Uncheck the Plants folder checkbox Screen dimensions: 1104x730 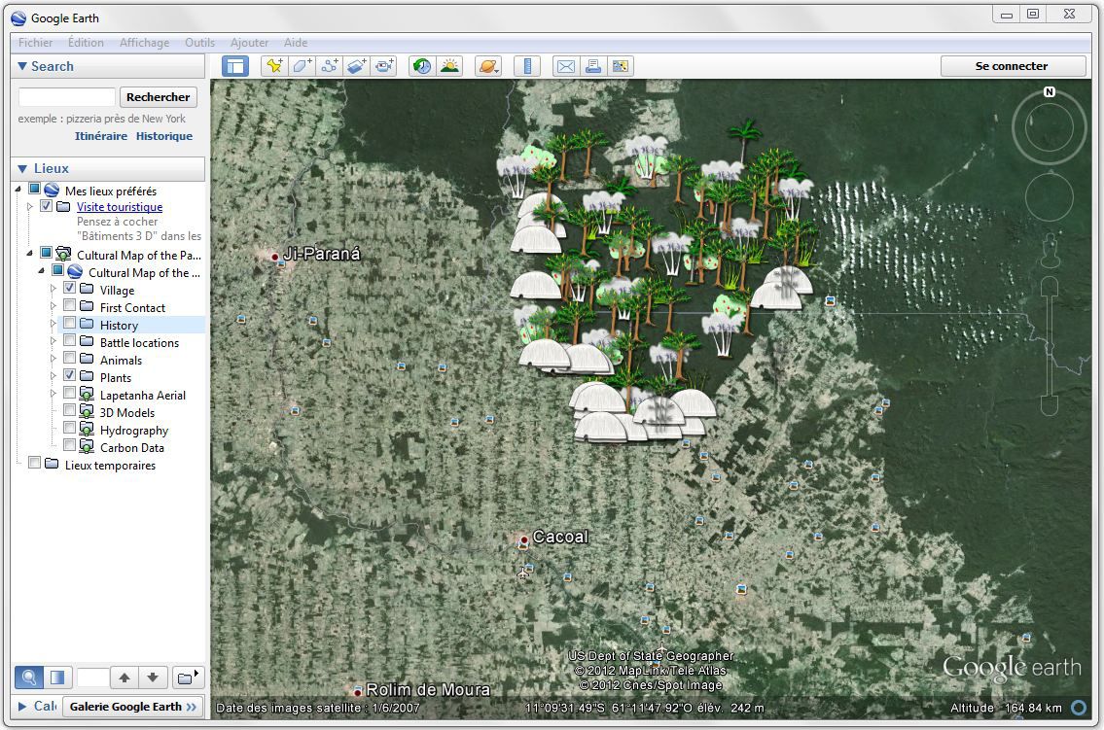tap(70, 375)
